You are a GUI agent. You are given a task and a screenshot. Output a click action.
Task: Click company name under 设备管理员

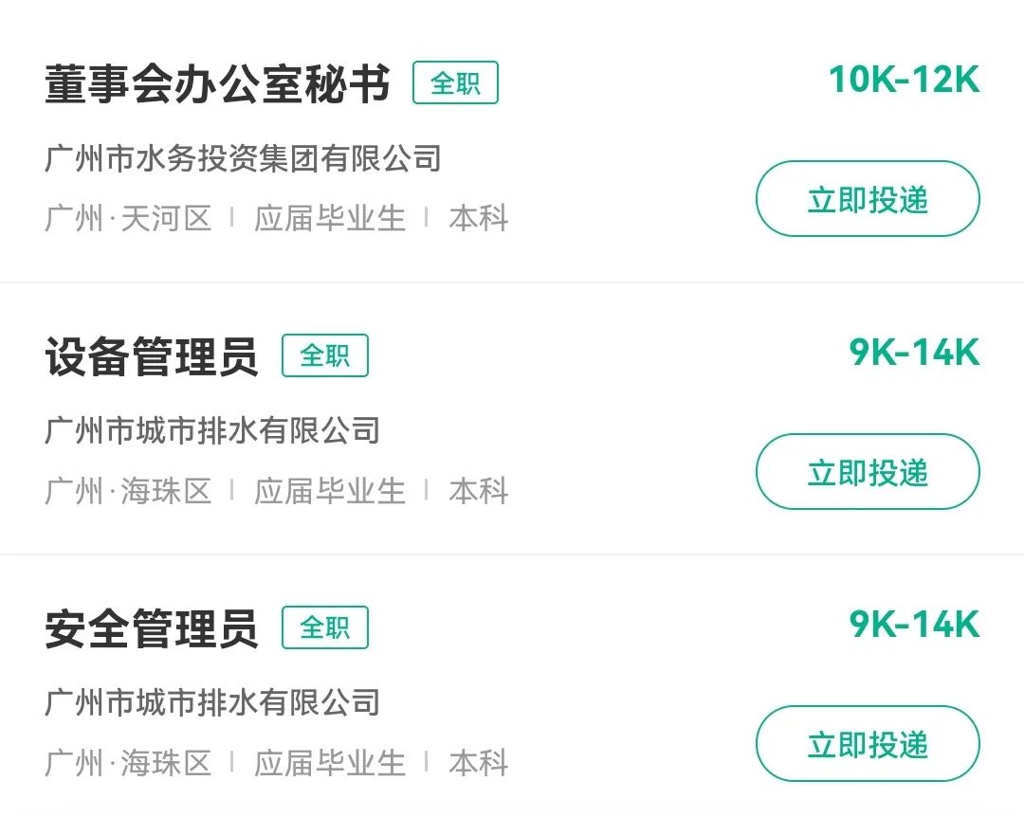click(212, 430)
